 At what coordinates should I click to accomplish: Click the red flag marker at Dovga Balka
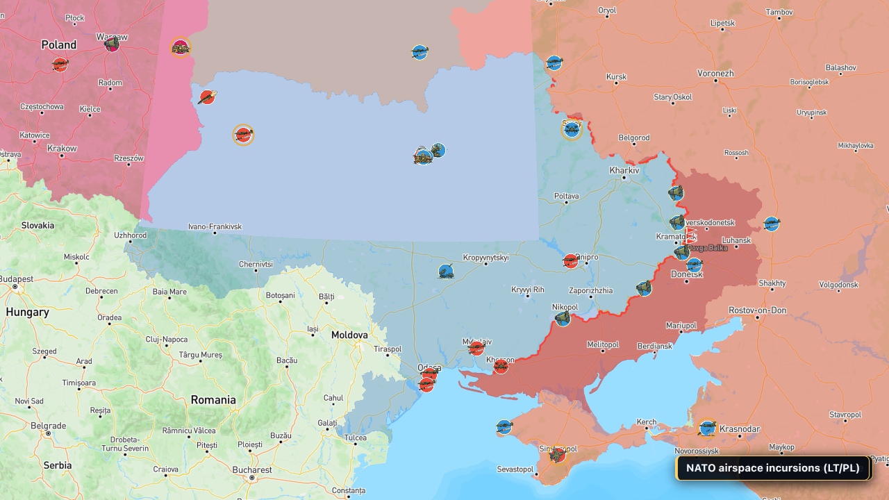(x=691, y=235)
